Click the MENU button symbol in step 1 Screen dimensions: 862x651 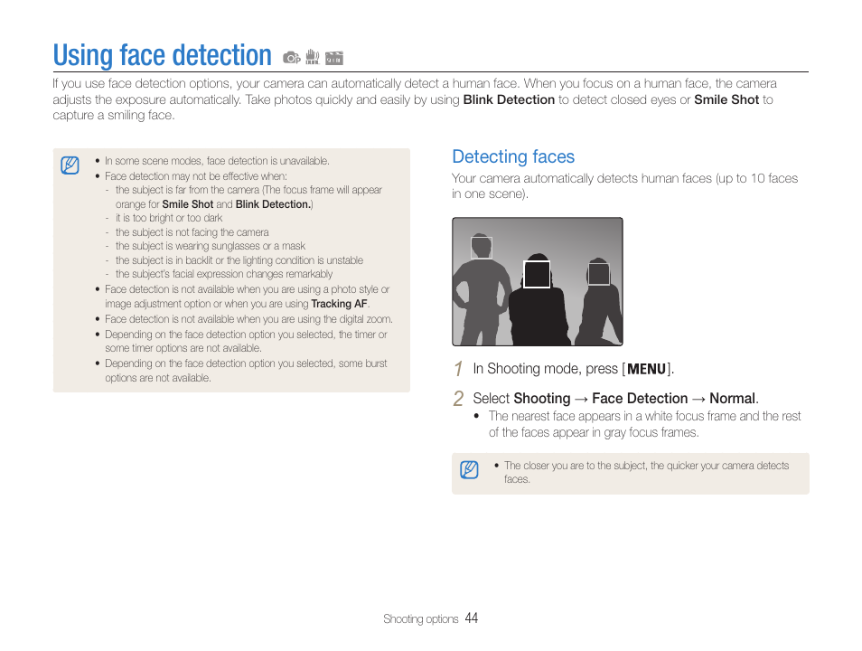pos(647,369)
